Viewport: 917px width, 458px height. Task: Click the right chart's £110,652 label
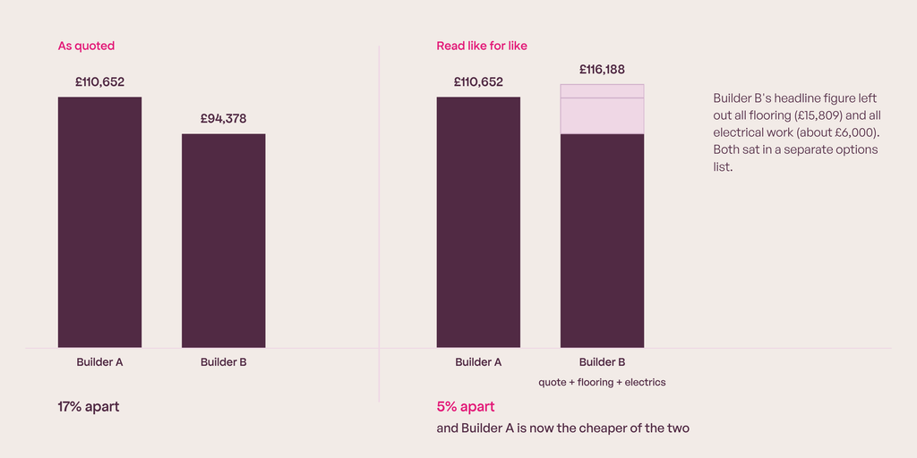(x=478, y=81)
